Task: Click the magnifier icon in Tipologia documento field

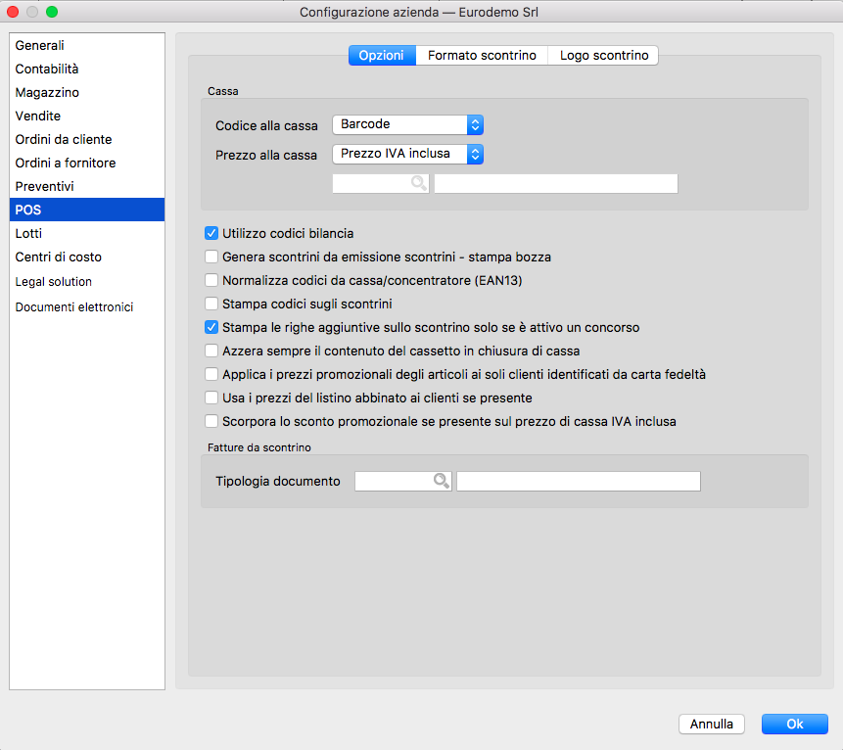Action: (442, 481)
